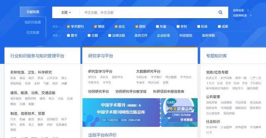Open the 企业标准 link
This screenshot has width=266, height=138.
[x=163, y=35]
